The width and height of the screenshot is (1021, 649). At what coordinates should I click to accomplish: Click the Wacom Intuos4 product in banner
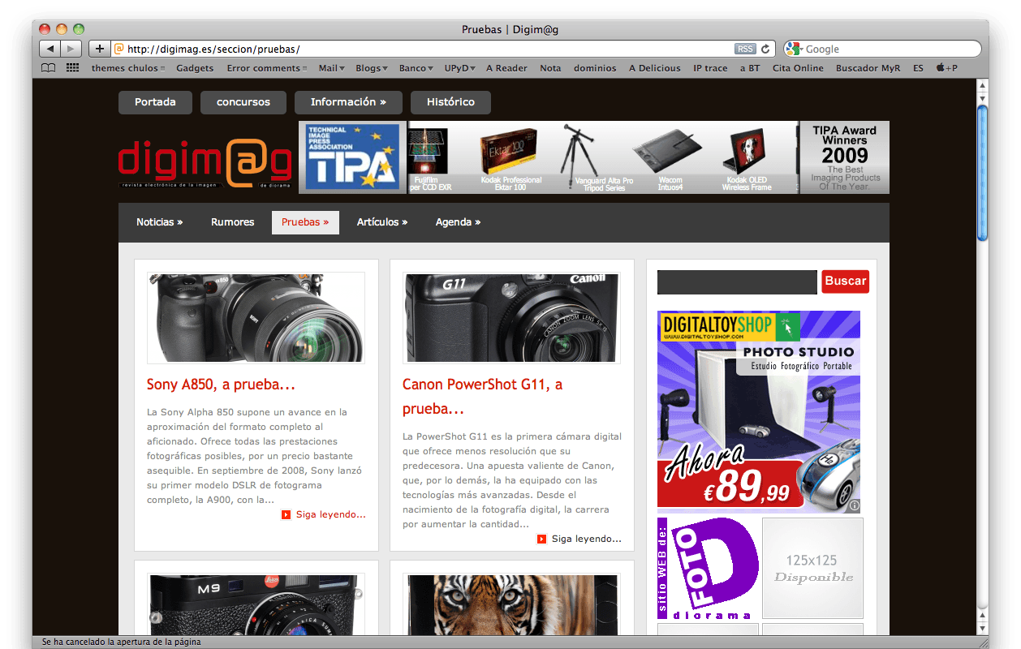[x=670, y=157]
